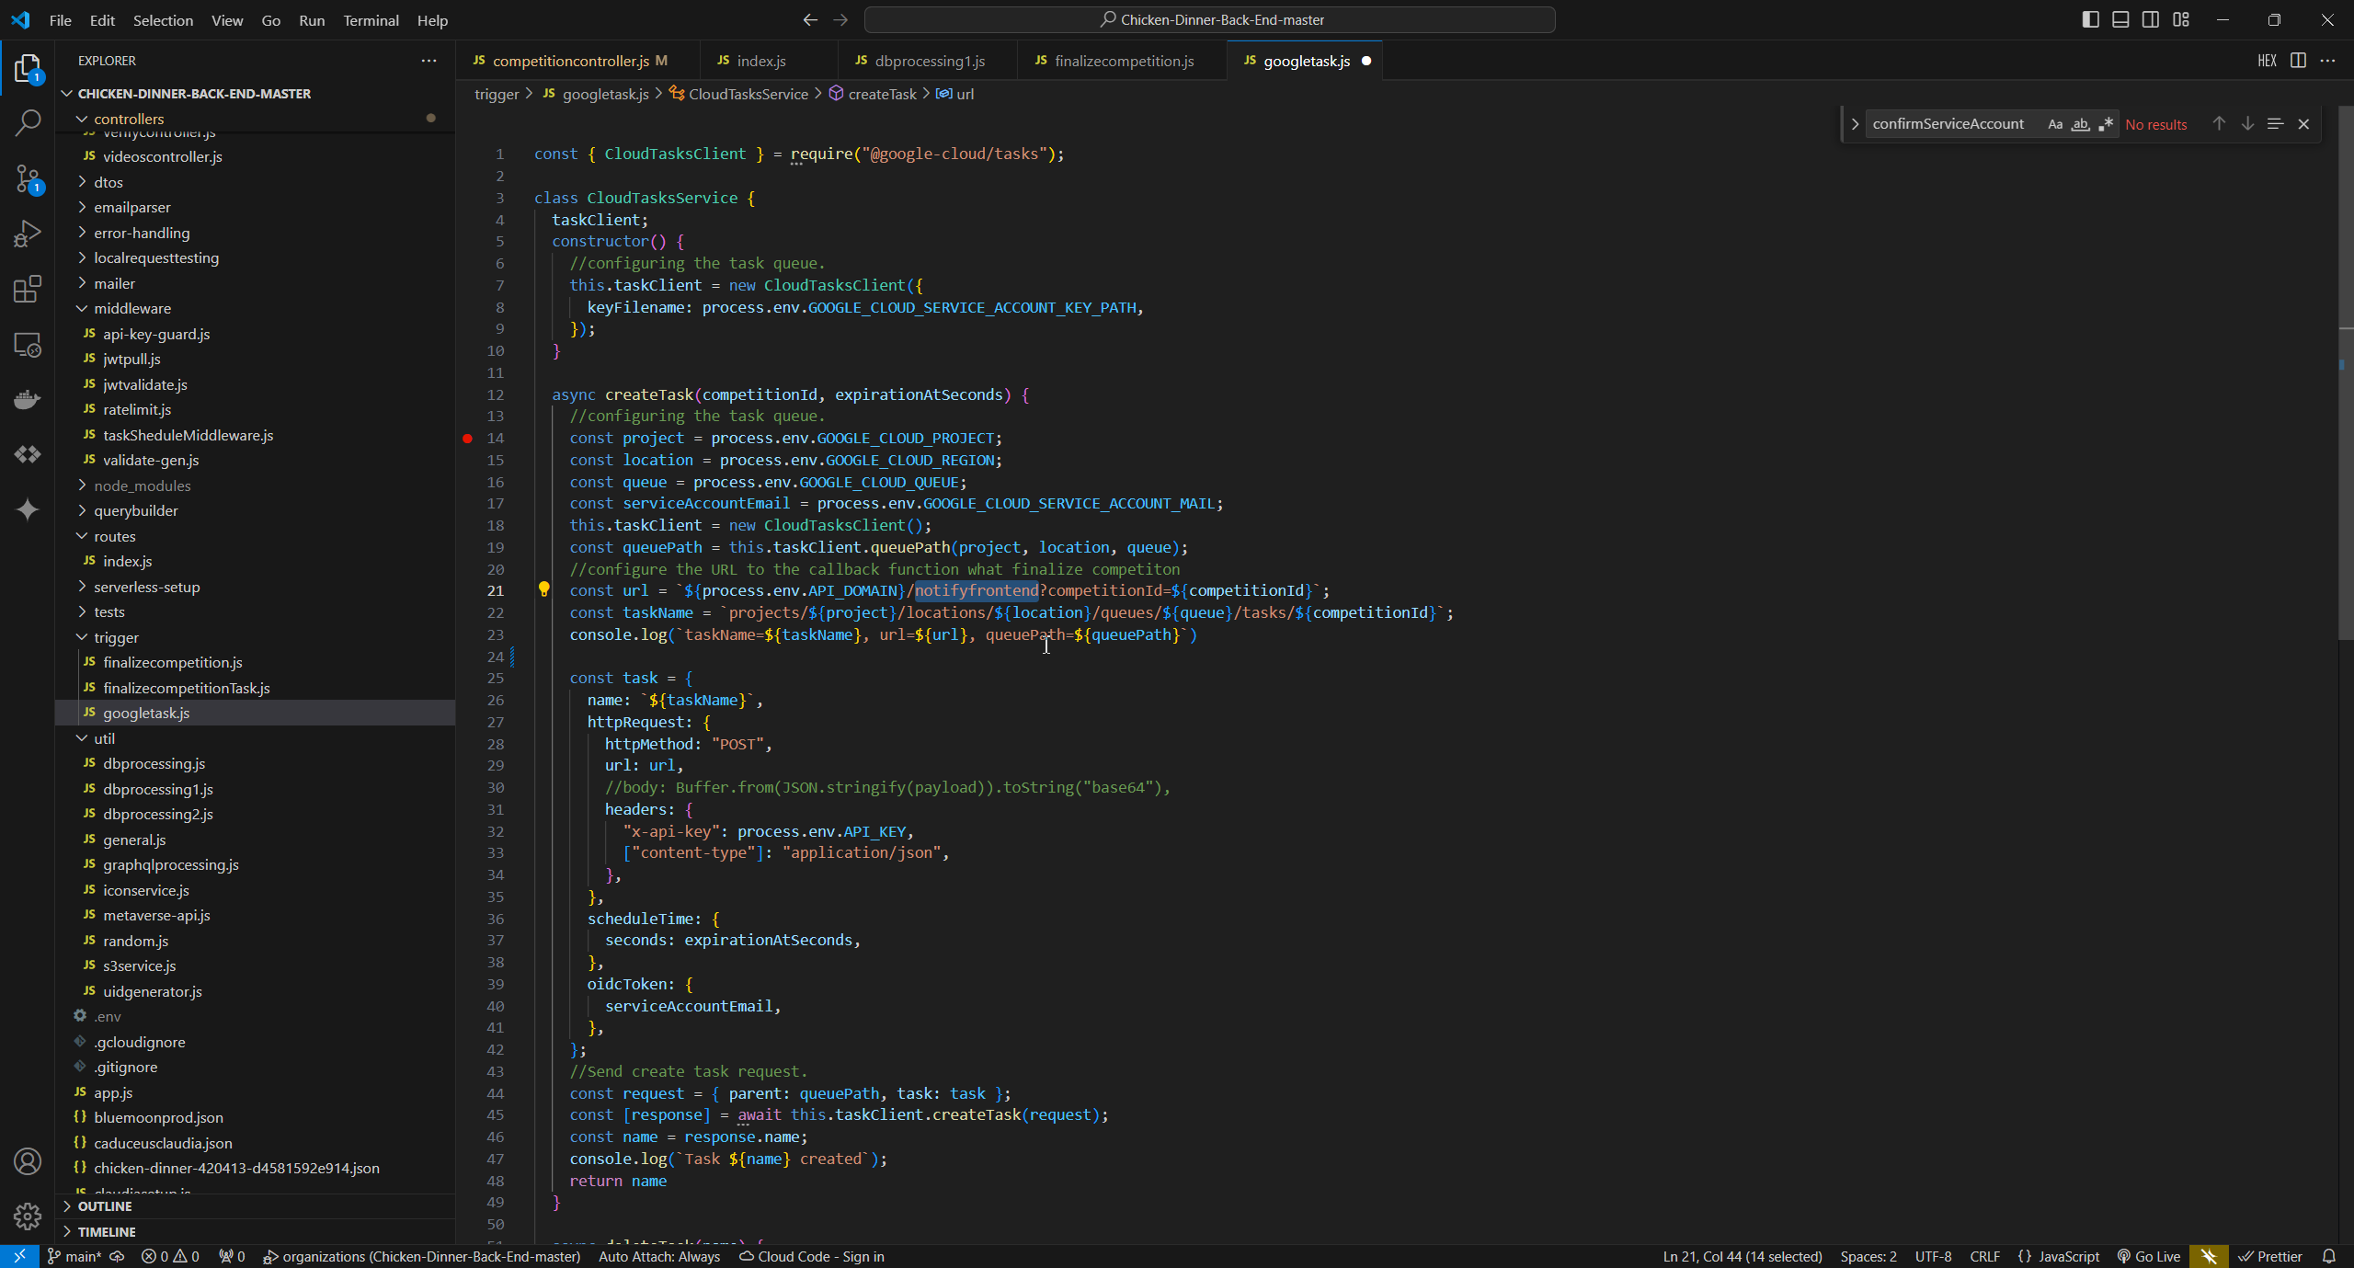Click Cloud Code - Sign in
2354x1268 pixels.
coord(812,1256)
